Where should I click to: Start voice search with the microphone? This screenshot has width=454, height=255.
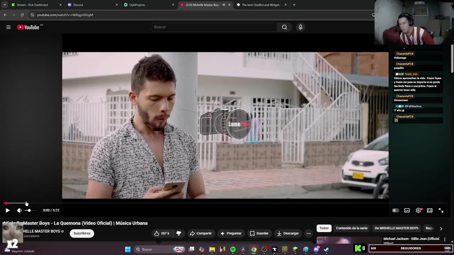300,27
